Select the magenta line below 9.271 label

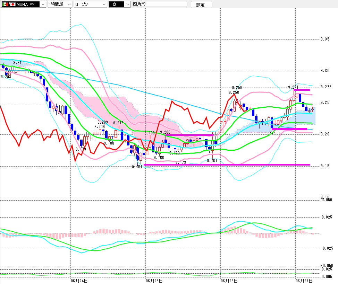(302, 90)
